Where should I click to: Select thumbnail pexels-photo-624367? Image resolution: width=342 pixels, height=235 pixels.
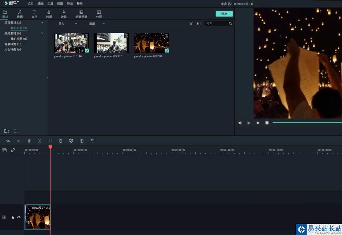tap(112, 43)
